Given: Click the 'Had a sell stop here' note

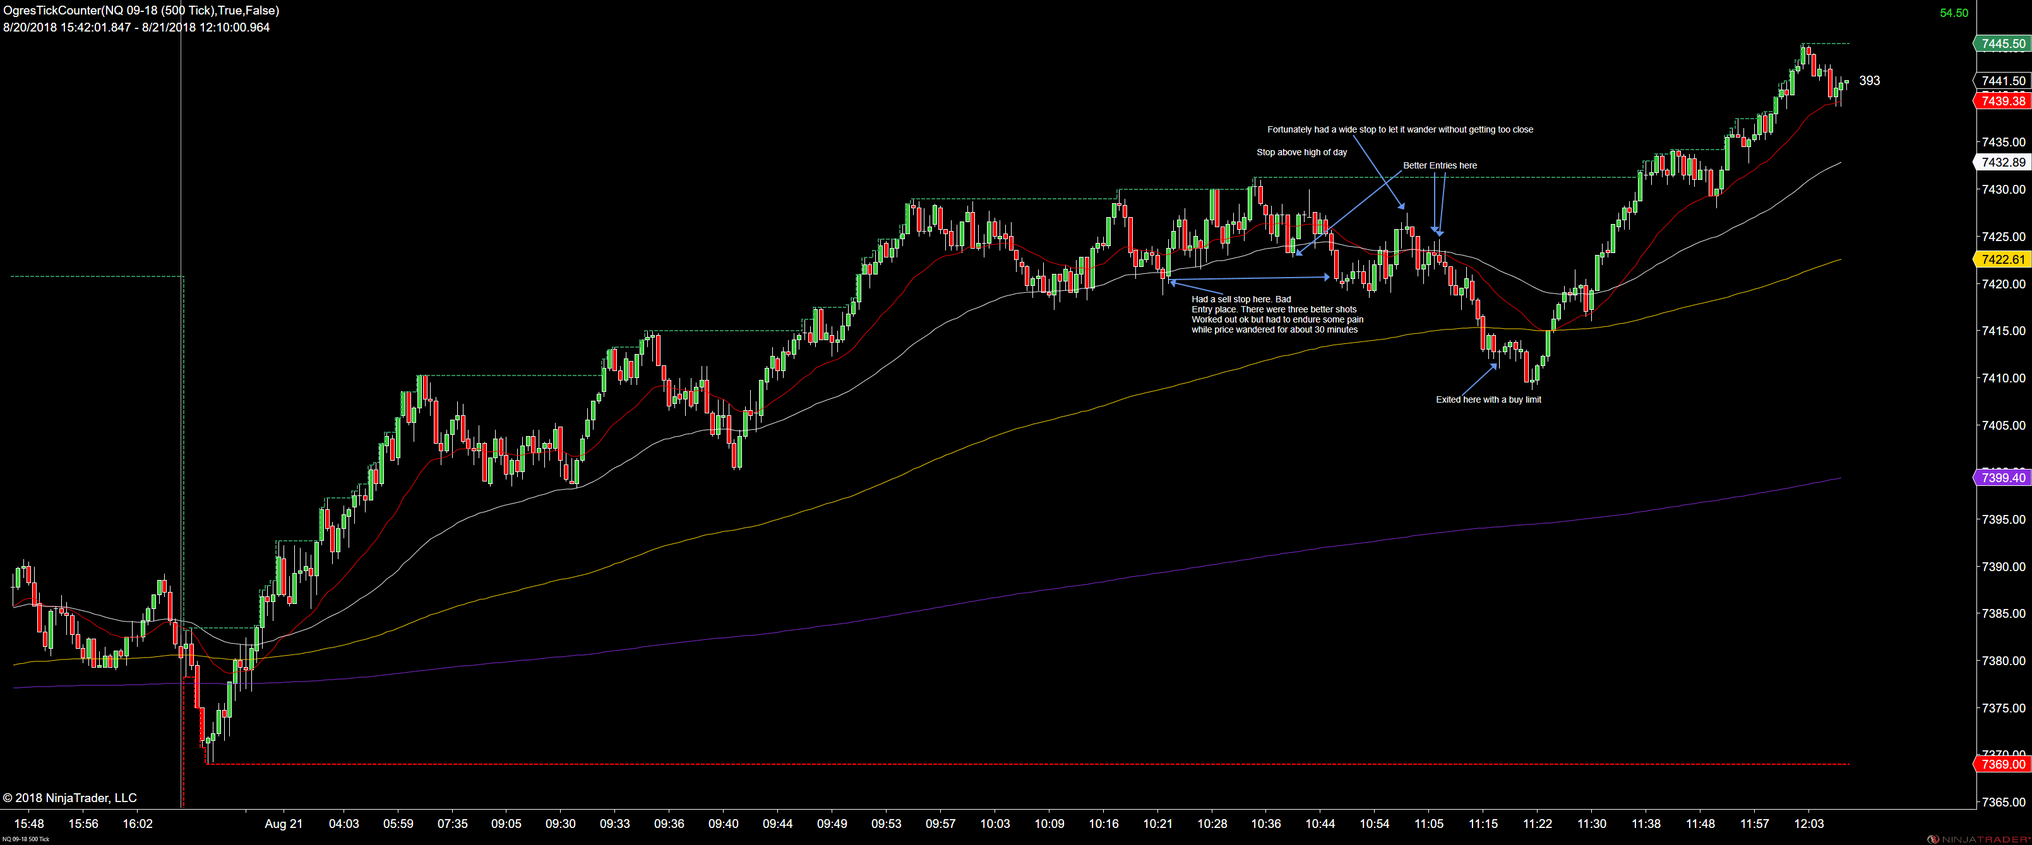Looking at the screenshot, I should (x=1277, y=314).
